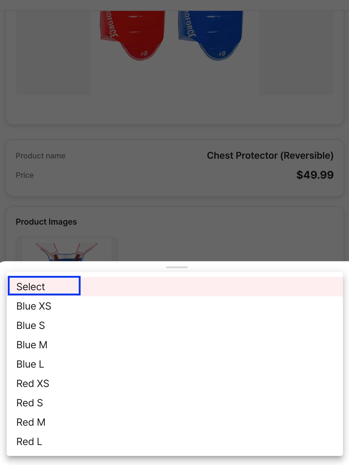Tap the bottom sheet drag handle
349x465 pixels.
177,267
